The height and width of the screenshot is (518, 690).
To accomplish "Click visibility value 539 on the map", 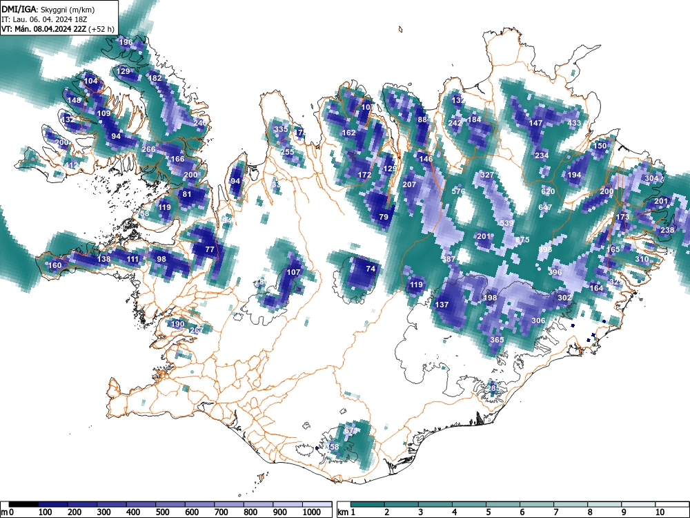I will (506, 223).
